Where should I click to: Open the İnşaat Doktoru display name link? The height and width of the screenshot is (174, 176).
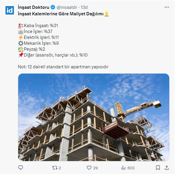tap(34, 7)
